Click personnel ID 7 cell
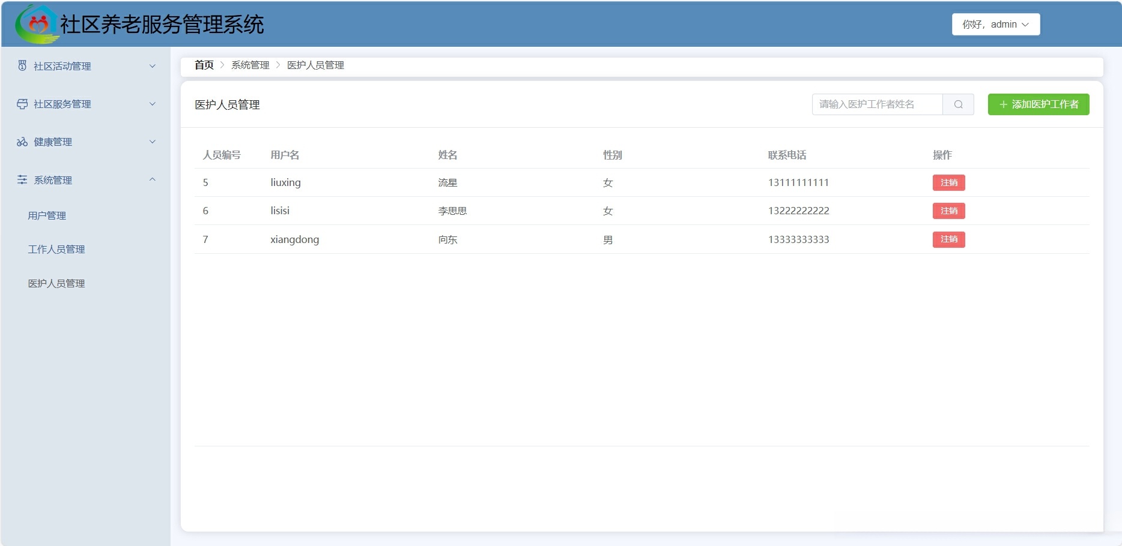Image resolution: width=1122 pixels, height=546 pixels. (x=205, y=239)
